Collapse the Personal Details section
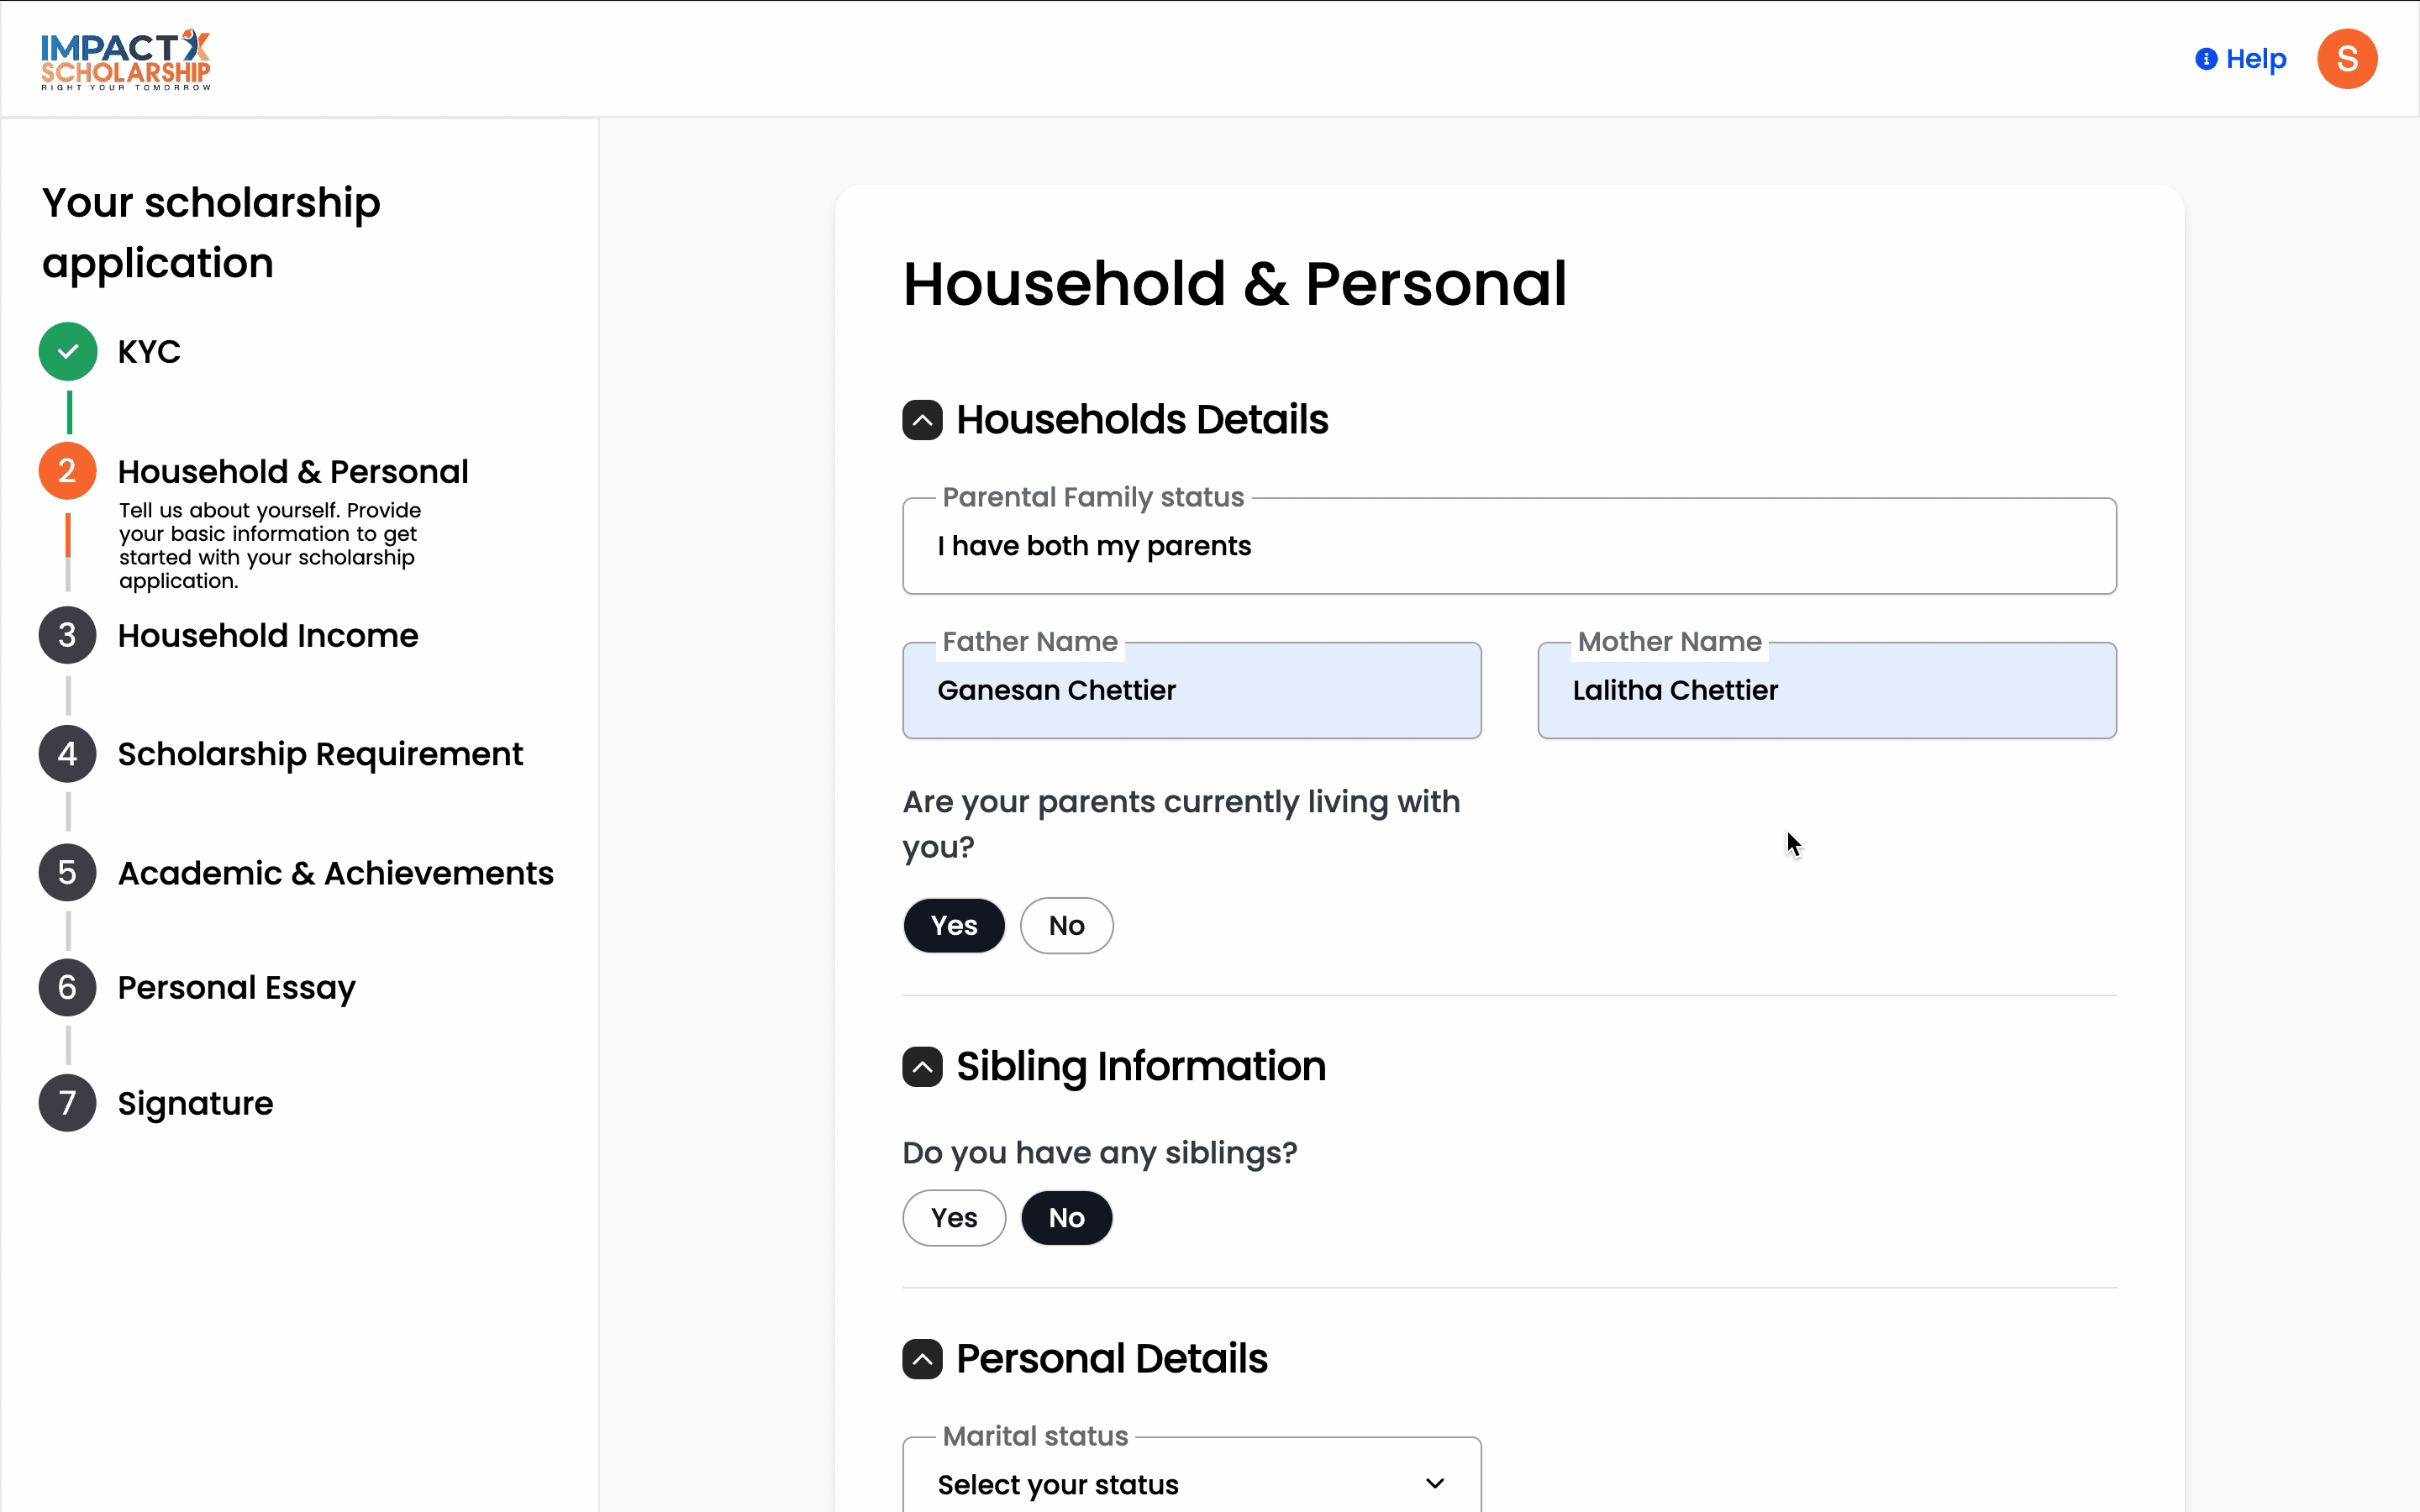2420x1512 pixels. [x=922, y=1359]
